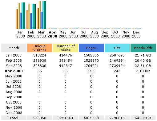Click the Oct 2008 table row label
Viewport: 157px width, 121px height.
[14, 102]
